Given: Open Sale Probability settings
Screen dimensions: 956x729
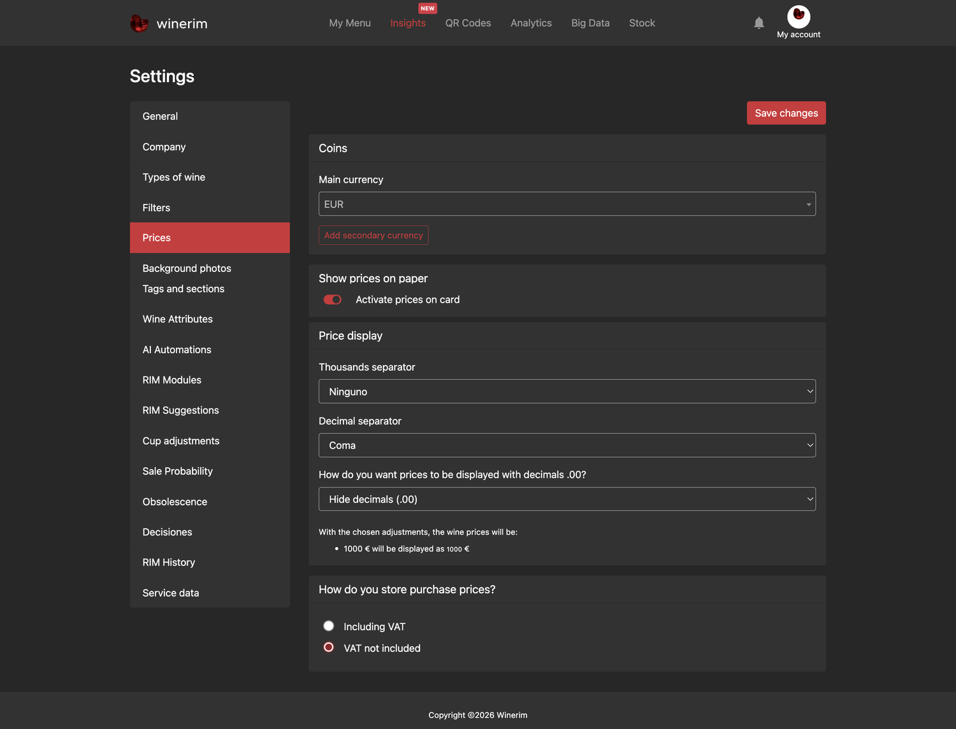Looking at the screenshot, I should pyautogui.click(x=210, y=471).
